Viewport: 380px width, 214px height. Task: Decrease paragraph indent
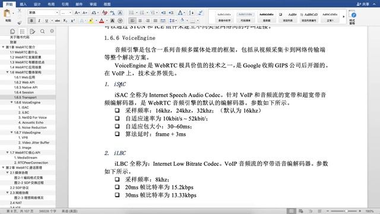tap(164, 12)
